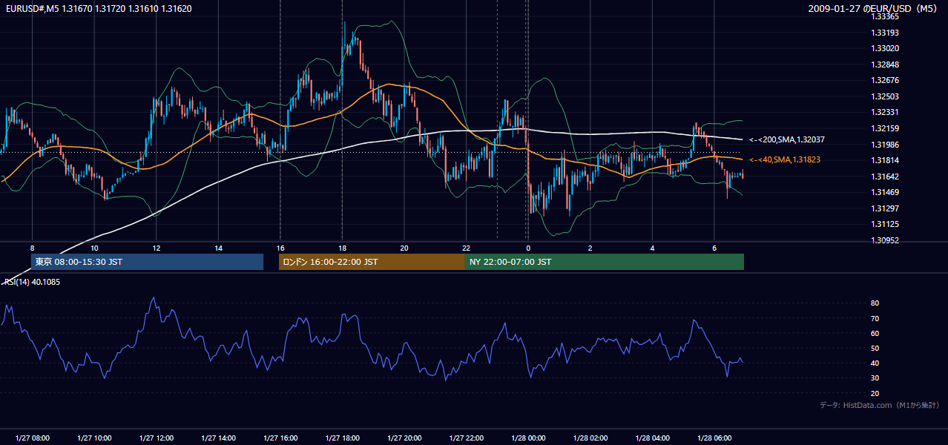Click the Tokyo 08:00-15:30 JST session bar
This screenshot has height=445, width=948.
tap(147, 262)
